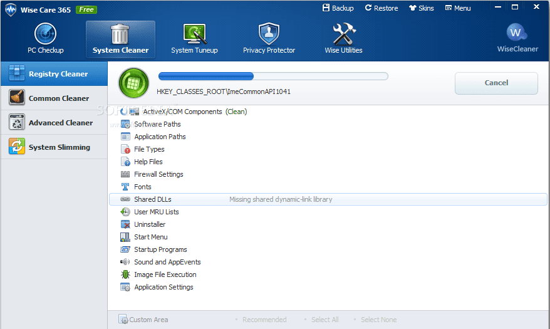Click the Recommended selection link
Screen dimensions: 550x329
pyautogui.click(x=264, y=320)
